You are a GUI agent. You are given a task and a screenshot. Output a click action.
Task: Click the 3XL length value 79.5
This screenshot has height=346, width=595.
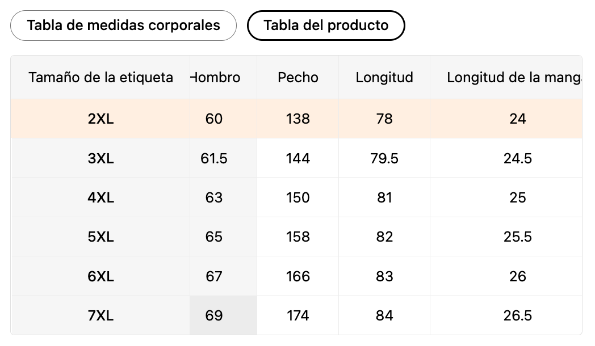[384, 158]
